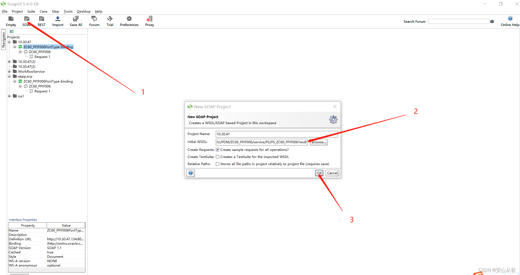Click the SOAP project toolbar icon

(27, 19)
